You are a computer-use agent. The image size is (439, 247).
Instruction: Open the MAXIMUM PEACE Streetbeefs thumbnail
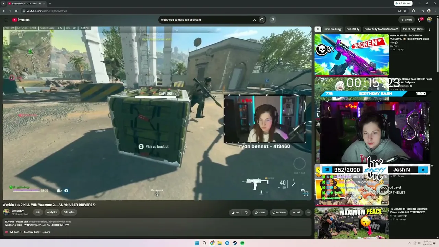(352, 223)
